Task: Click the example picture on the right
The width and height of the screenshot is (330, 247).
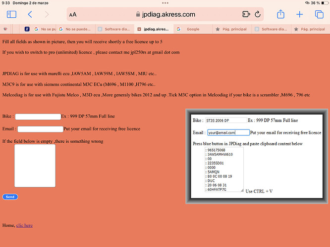Action: click(257, 156)
